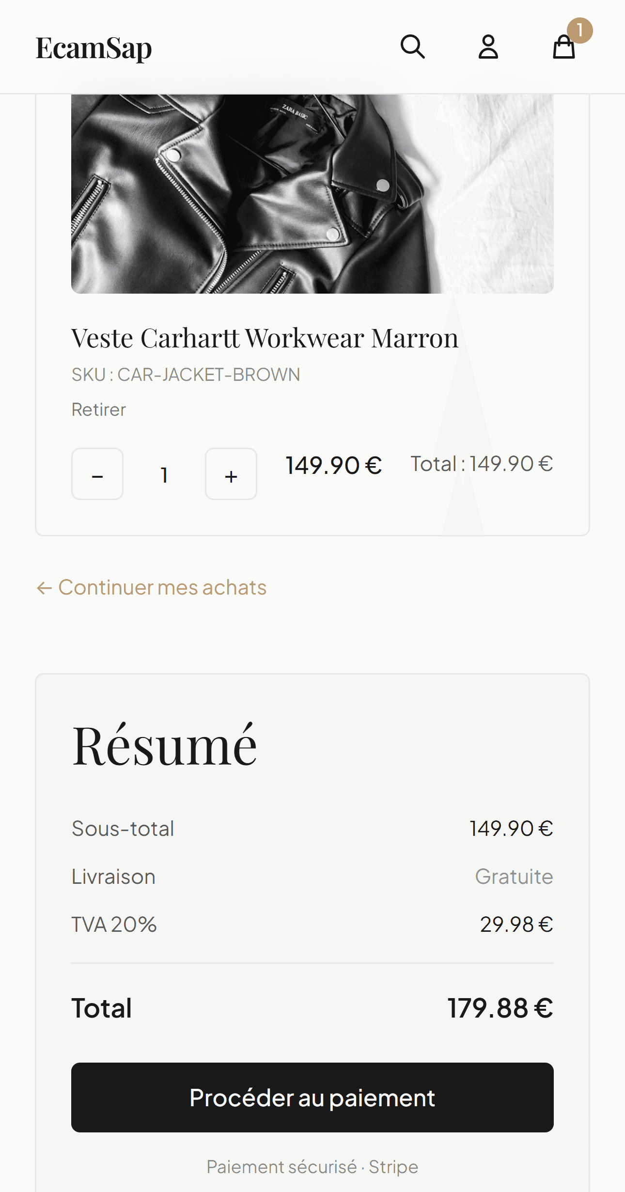Image resolution: width=625 pixels, height=1192 pixels.
Task: Open the user account icon
Action: pos(488,47)
